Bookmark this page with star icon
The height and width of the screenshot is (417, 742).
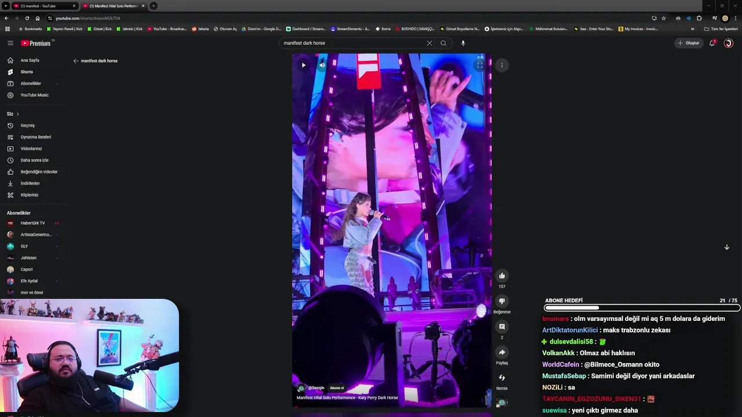(x=664, y=18)
